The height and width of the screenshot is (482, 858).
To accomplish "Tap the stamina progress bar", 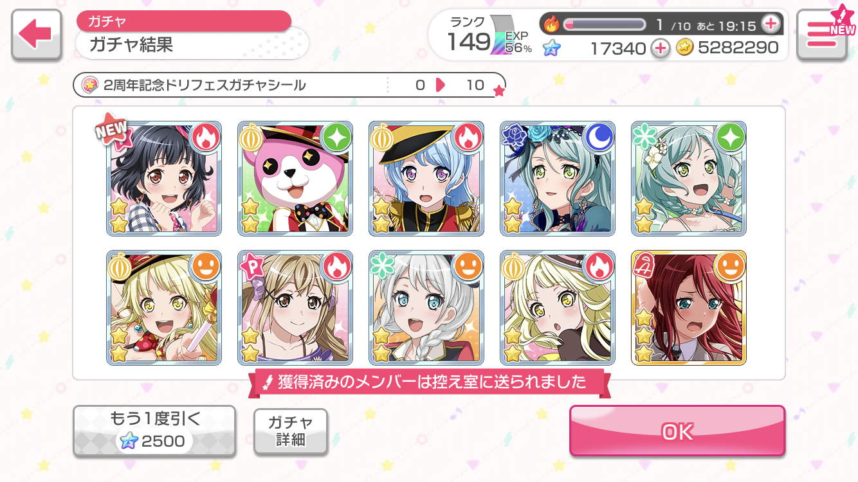I will tap(605, 24).
